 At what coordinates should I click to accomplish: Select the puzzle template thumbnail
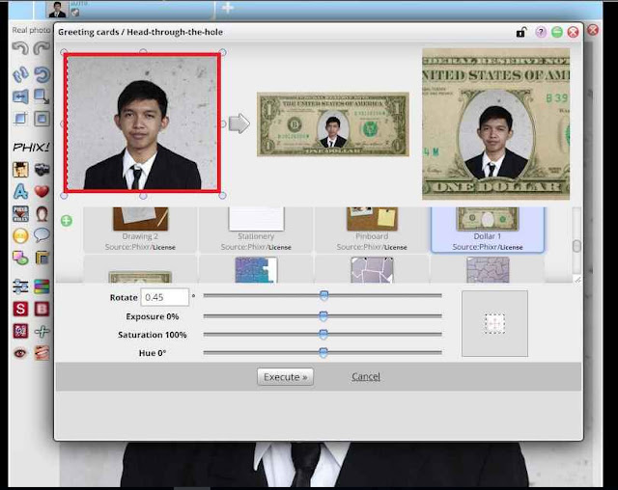pyautogui.click(x=256, y=270)
